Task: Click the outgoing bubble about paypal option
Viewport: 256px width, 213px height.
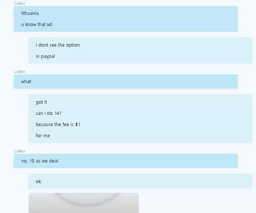Action: tap(140, 50)
